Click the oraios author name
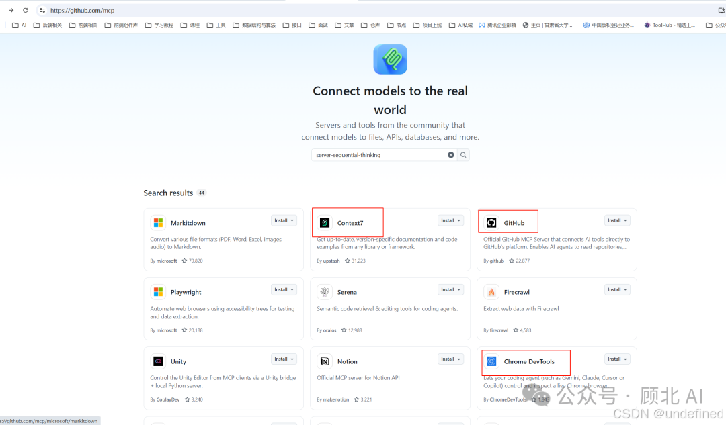Screen dimensions: 726x425 [329, 330]
